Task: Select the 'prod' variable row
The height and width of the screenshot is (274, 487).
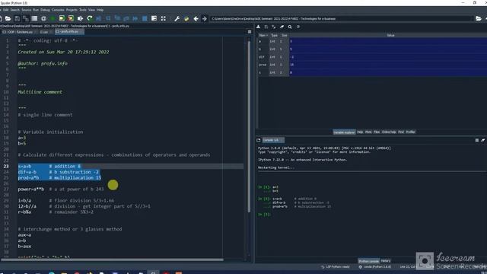Action: click(x=372, y=65)
